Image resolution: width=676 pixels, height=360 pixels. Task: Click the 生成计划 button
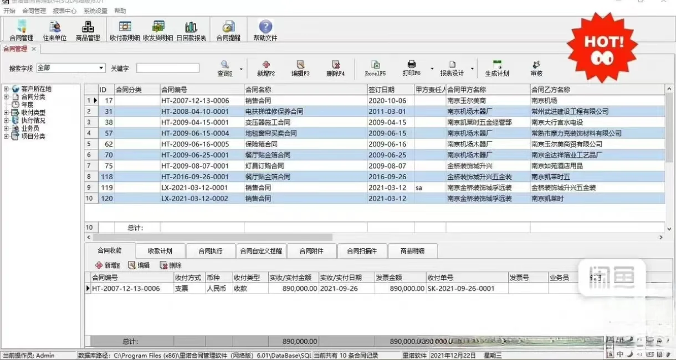(496, 69)
